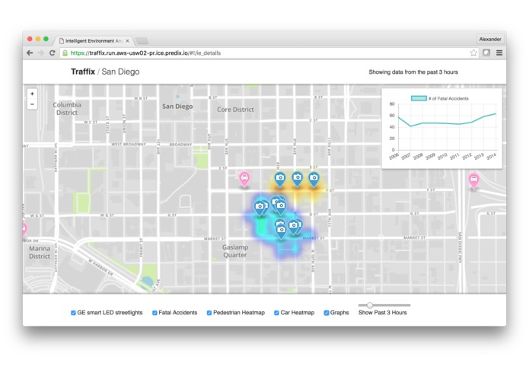Disable the Pedestrian Heatmap layer checkbox
This screenshot has width=529, height=376.
(209, 313)
